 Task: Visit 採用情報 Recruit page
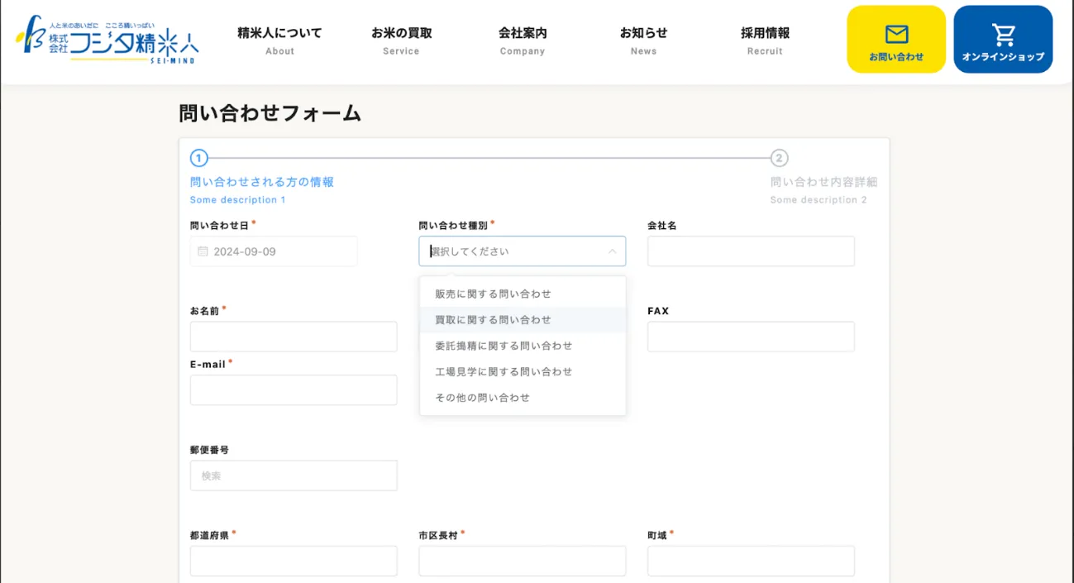[x=765, y=41]
